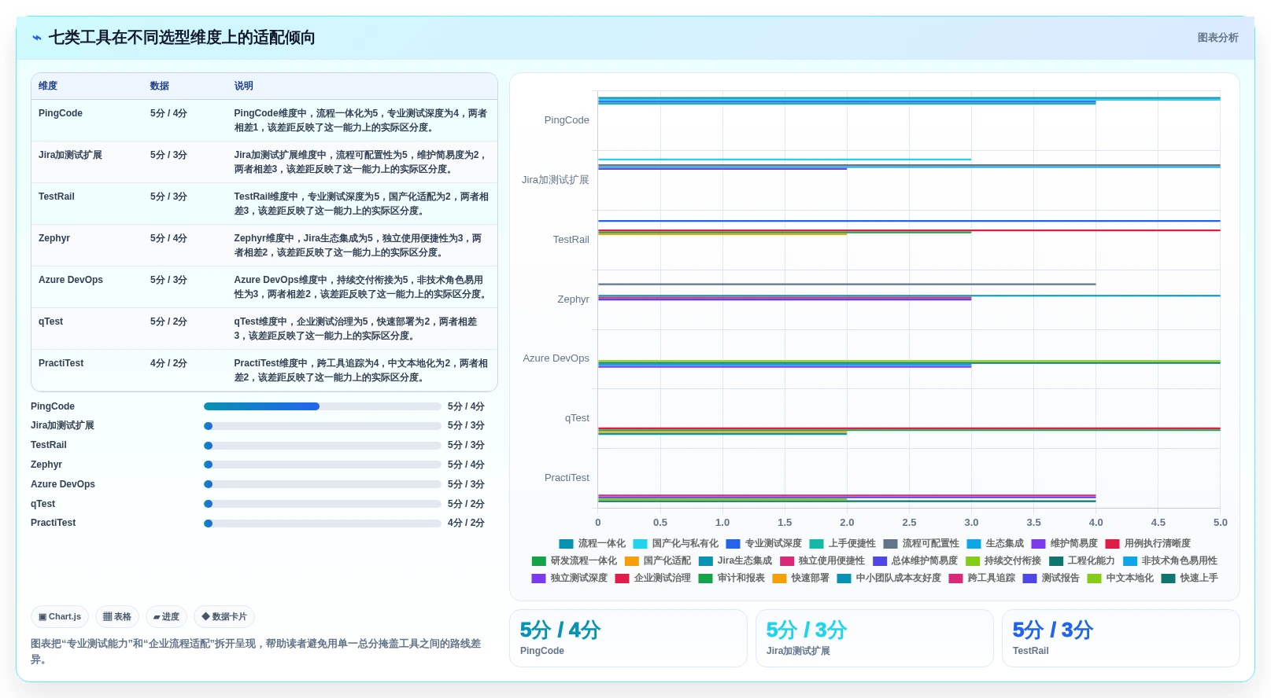Hide the 总体维护简易度 legend series
1271x698 pixels.
[x=915, y=560]
